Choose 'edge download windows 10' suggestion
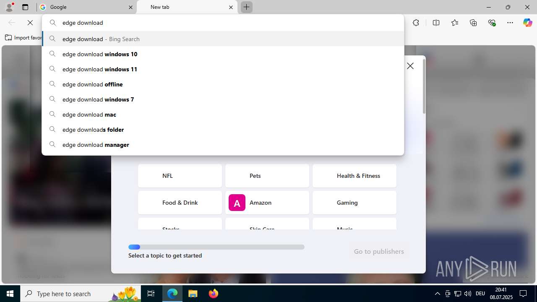The width and height of the screenshot is (537, 302). point(223,54)
